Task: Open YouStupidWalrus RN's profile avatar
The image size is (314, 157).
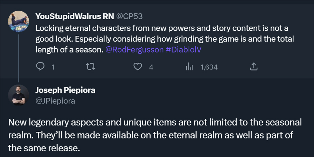Action: pyautogui.click(x=18, y=21)
